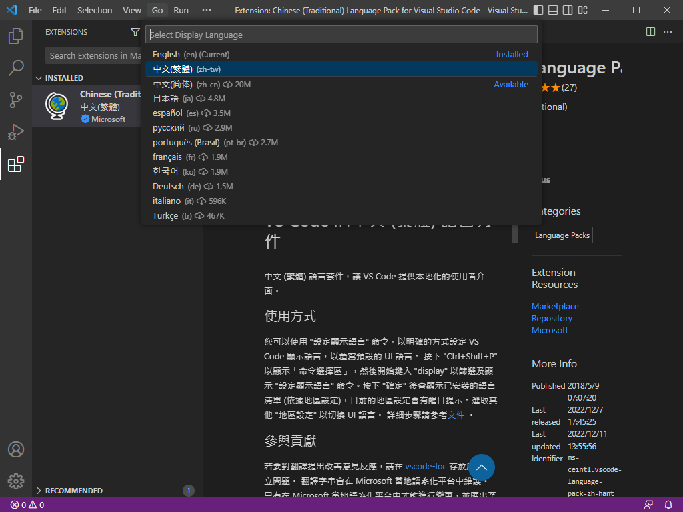This screenshot has width=683, height=512.
Task: Open the File menu
Action: pyautogui.click(x=35, y=10)
